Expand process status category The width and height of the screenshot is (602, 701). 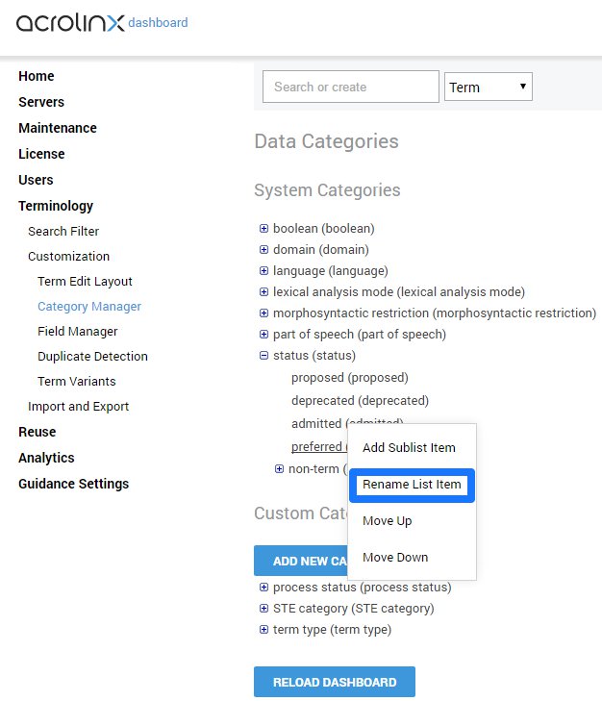point(263,588)
